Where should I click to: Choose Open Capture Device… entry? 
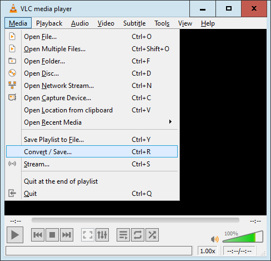92,98
